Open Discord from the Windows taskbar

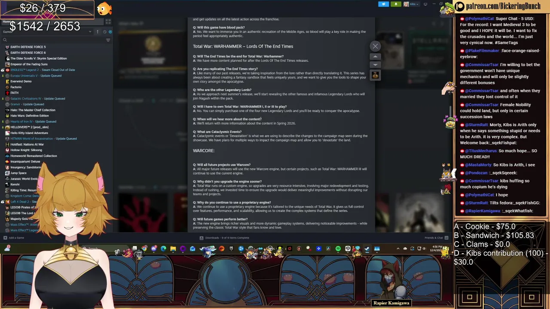154,248
